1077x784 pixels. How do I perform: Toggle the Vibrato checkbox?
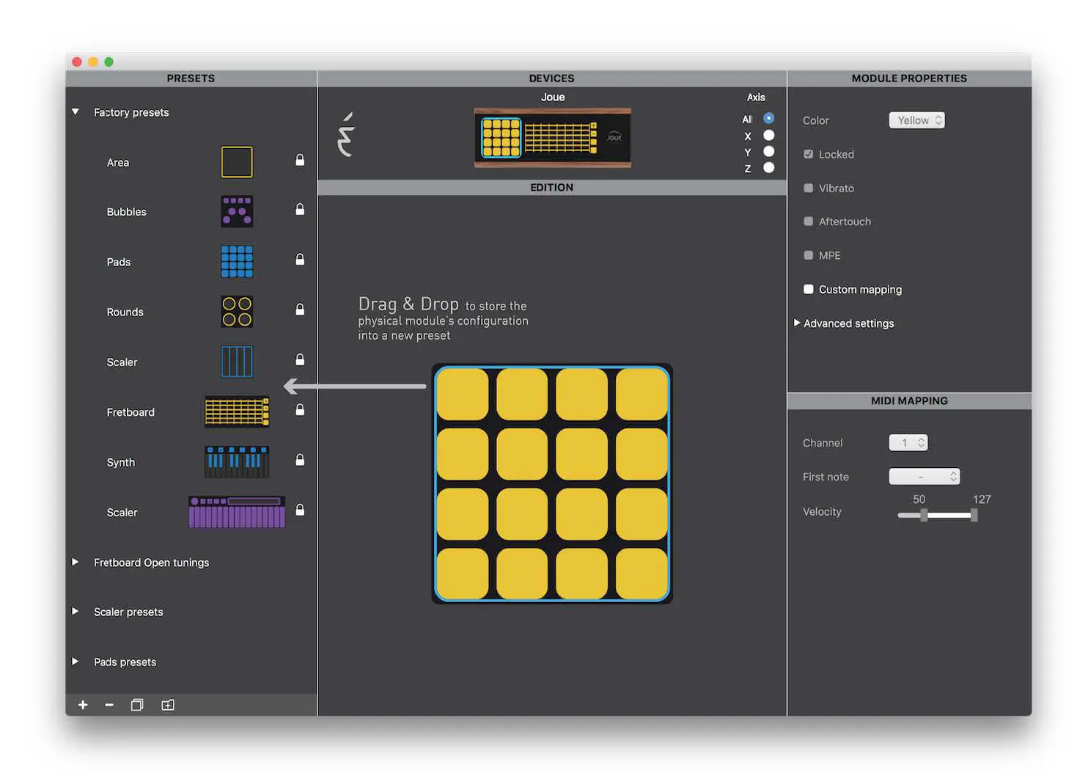808,188
